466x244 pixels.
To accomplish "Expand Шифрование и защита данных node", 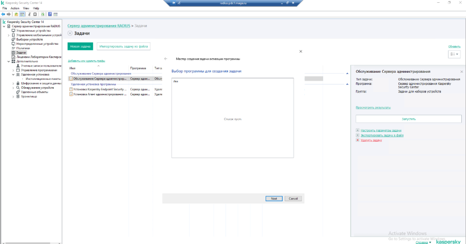I will 13,84.
